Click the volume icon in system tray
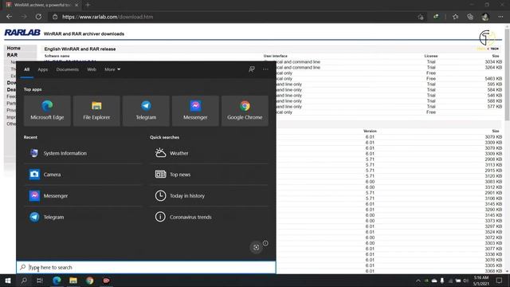 [466, 281]
